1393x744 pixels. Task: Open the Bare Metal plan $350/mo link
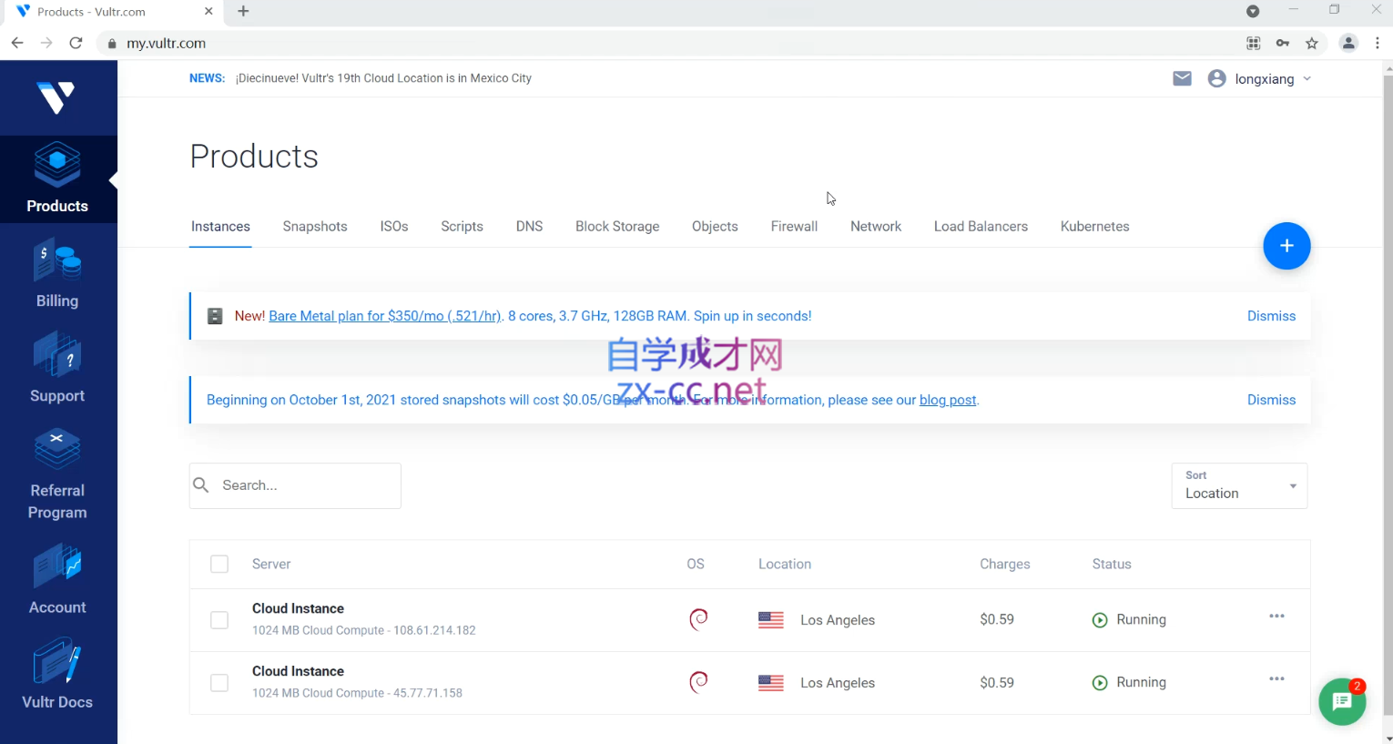pyautogui.click(x=385, y=316)
